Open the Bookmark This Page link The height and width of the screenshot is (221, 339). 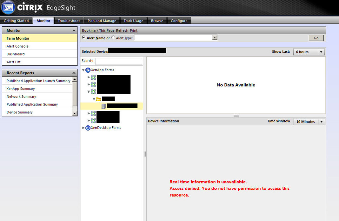point(97,30)
